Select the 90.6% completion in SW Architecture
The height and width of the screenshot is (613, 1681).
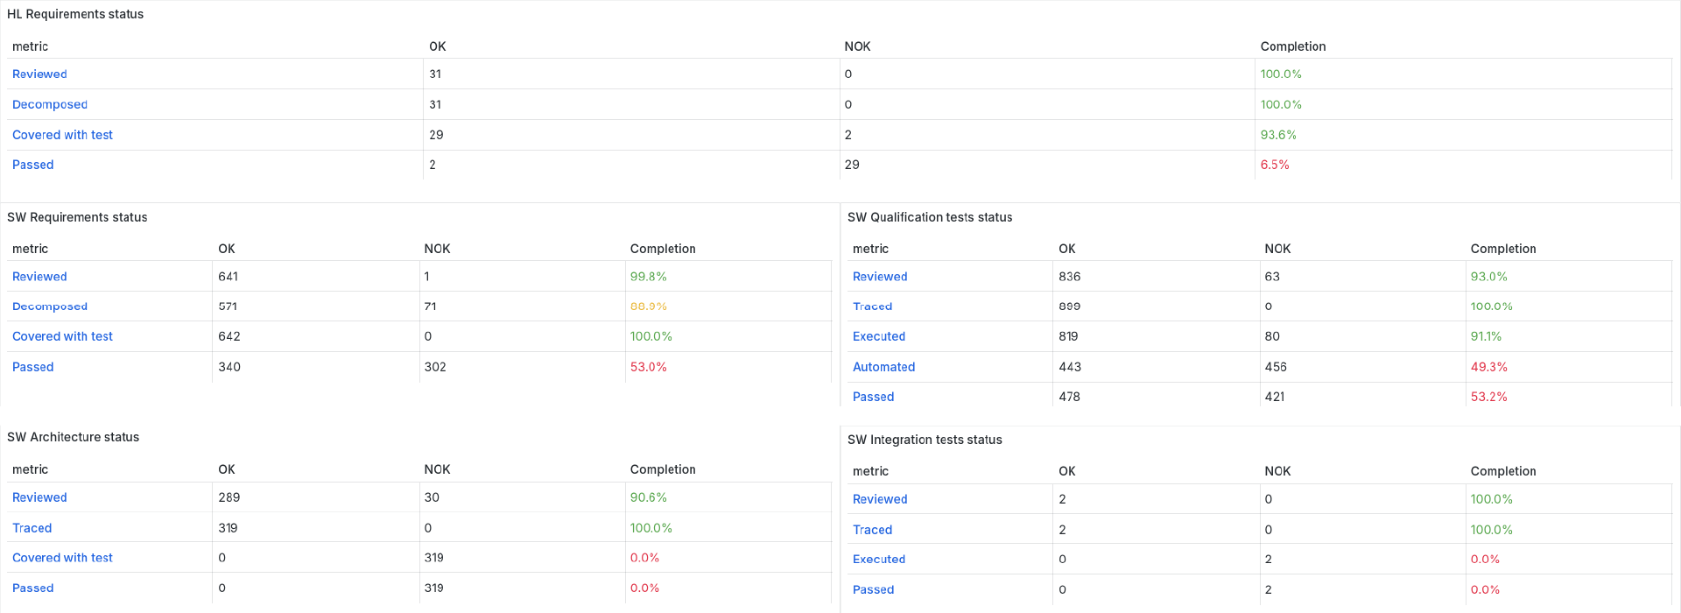pyautogui.click(x=649, y=497)
